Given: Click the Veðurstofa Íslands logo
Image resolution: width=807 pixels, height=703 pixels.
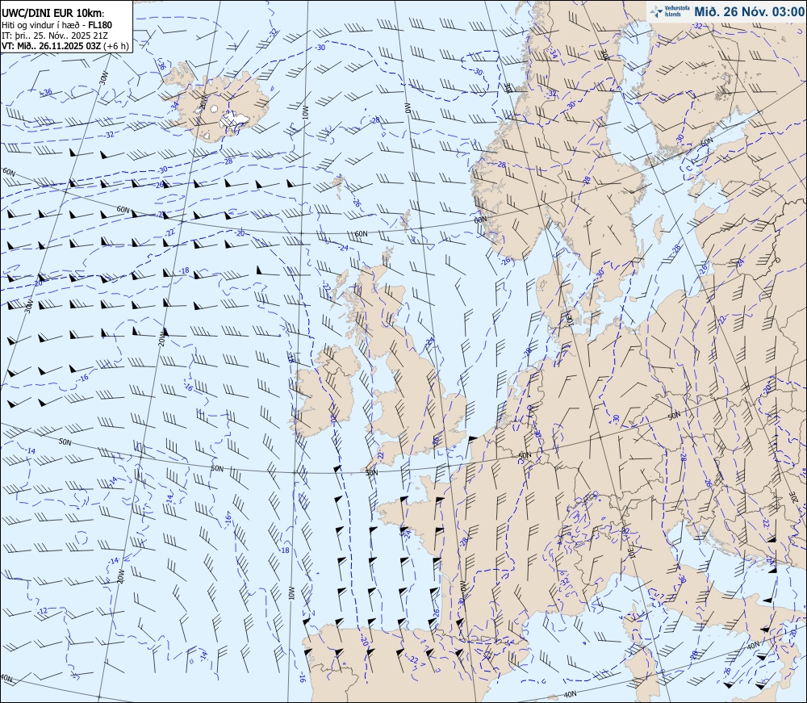Looking at the screenshot, I should point(670,10).
